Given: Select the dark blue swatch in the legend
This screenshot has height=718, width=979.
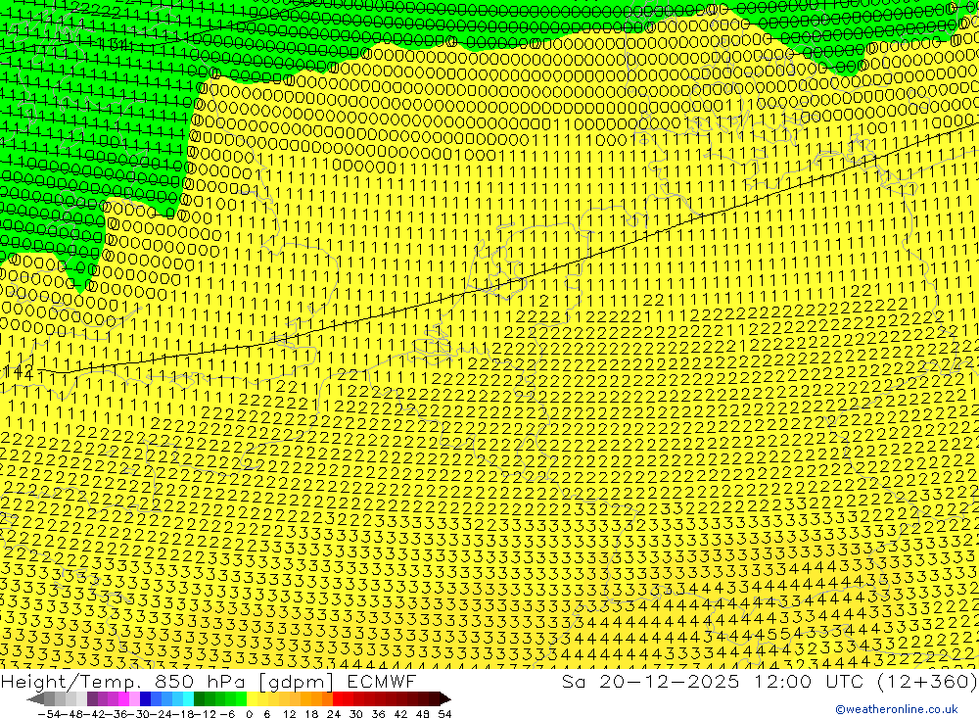Looking at the screenshot, I should [145, 699].
